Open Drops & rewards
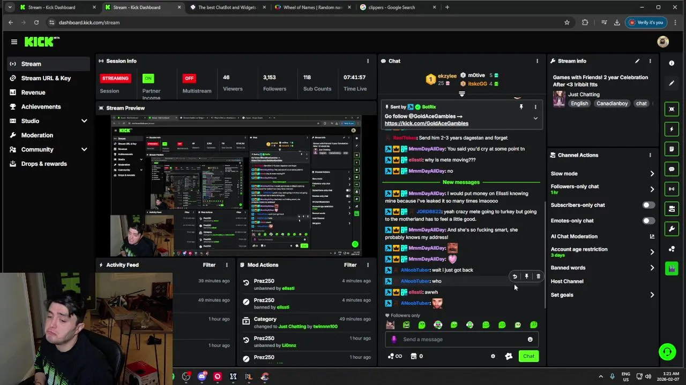The width and height of the screenshot is (686, 385). click(49, 164)
